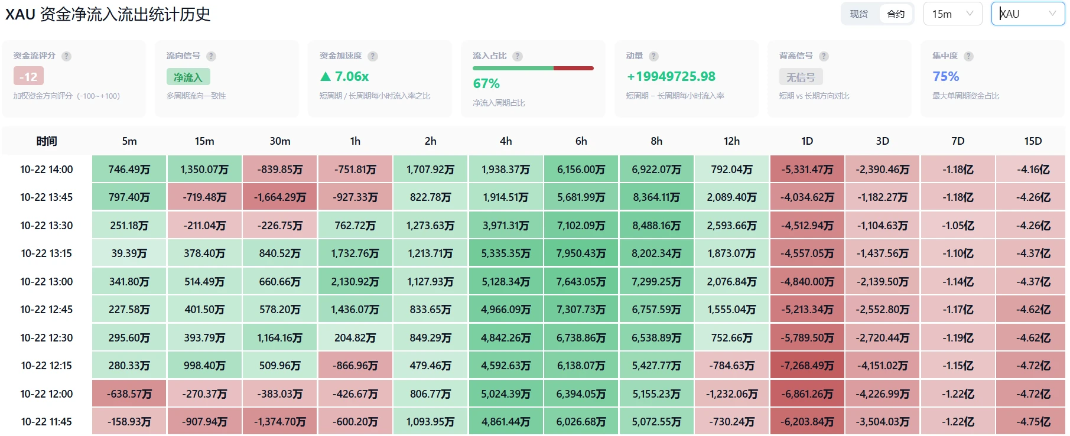Show the help icon beside 集中度
The width and height of the screenshot is (1070, 436).
968,56
